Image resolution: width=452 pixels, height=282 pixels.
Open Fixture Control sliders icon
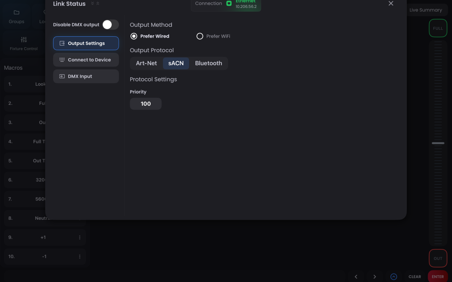tap(23, 39)
